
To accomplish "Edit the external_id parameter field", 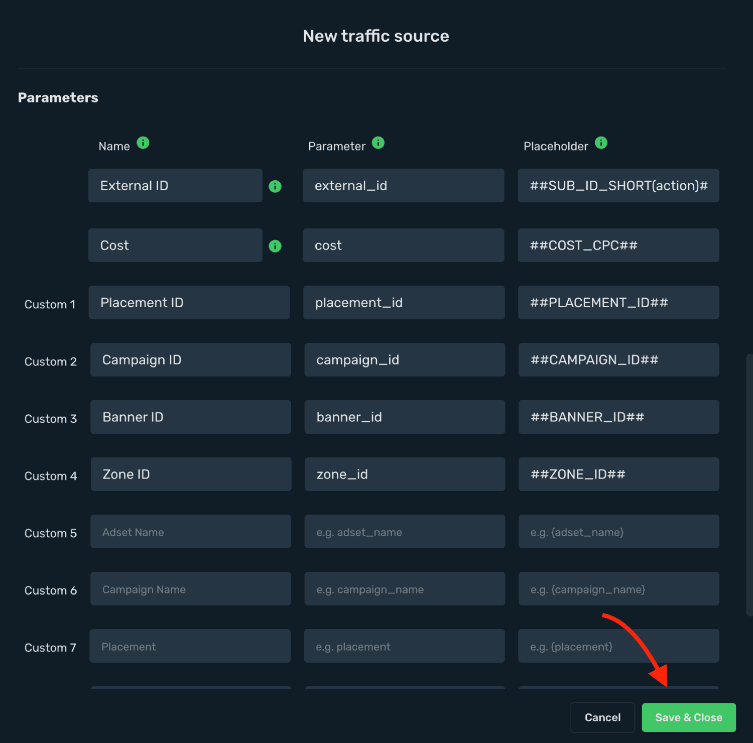I will (404, 186).
